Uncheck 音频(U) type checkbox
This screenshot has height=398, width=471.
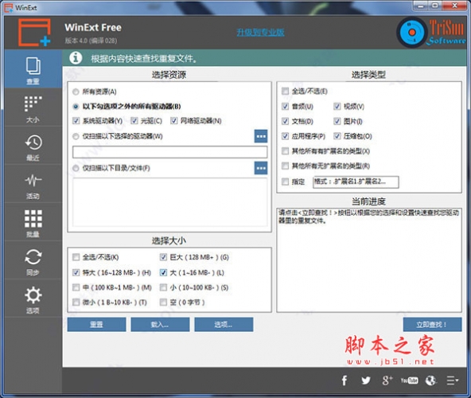(285, 106)
